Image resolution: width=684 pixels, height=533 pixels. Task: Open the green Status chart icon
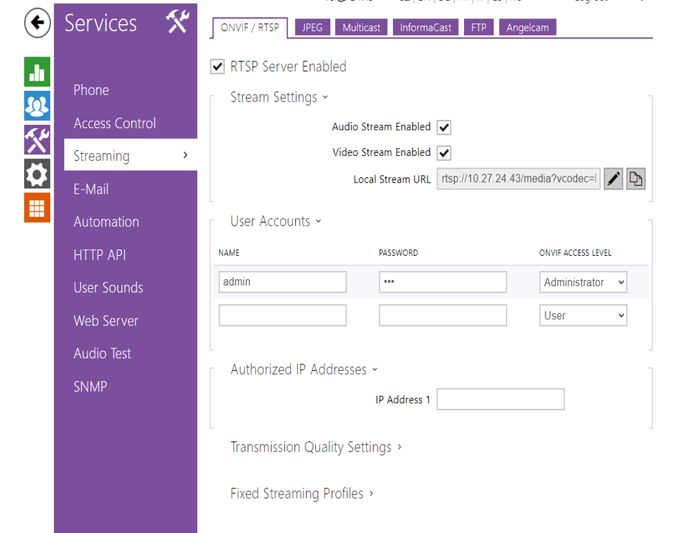pos(37,72)
